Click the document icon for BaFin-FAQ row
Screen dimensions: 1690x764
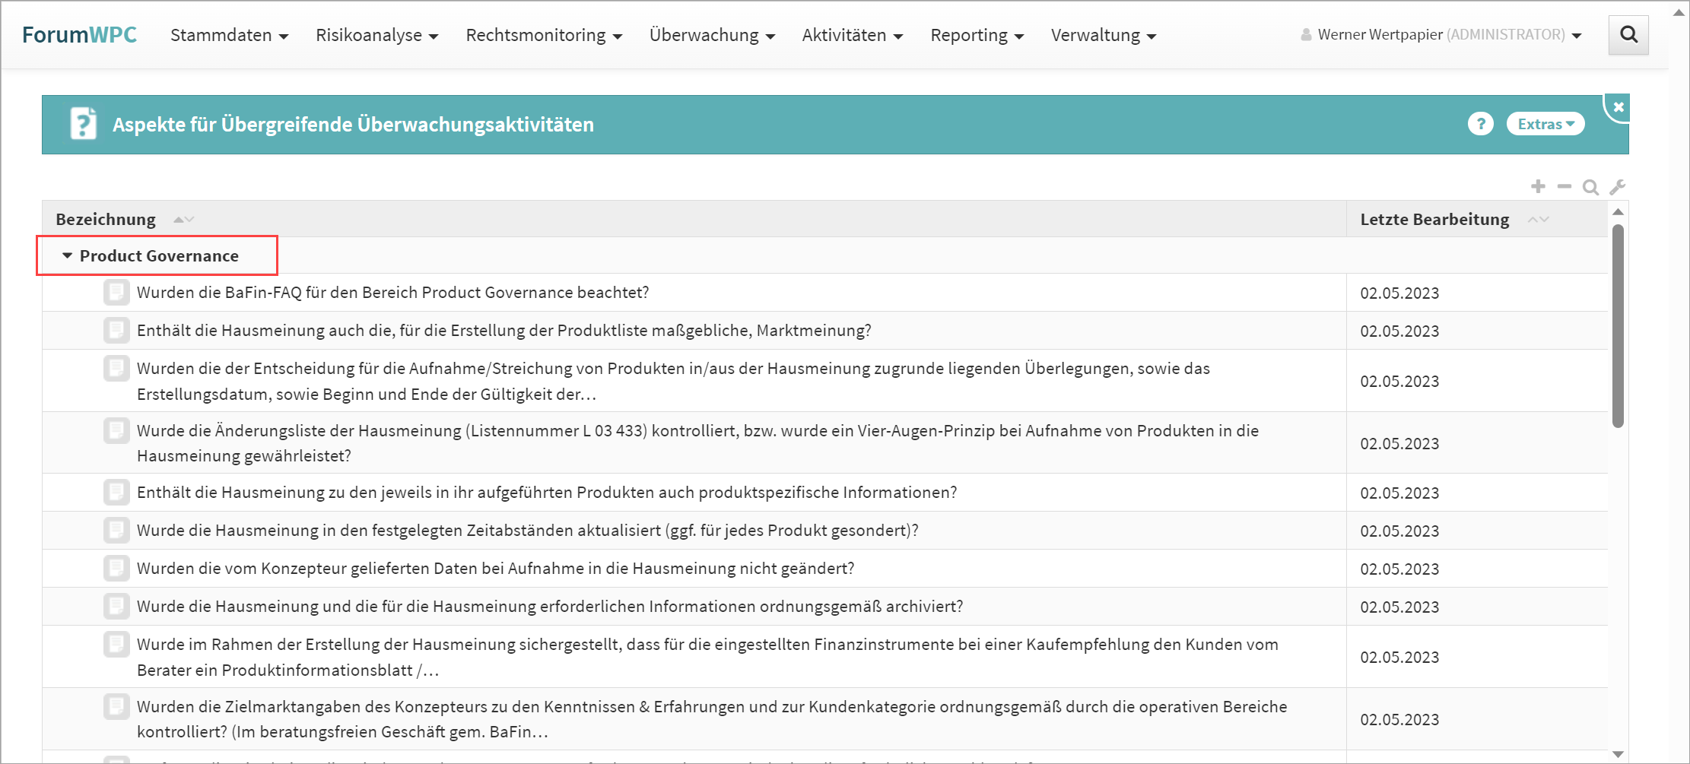116,292
